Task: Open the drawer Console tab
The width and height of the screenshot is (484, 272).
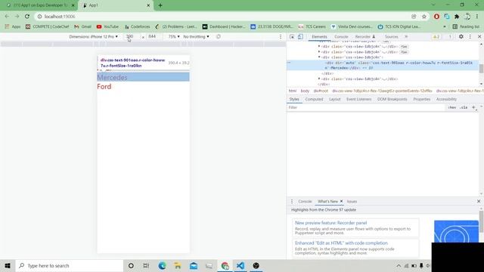Action: pyautogui.click(x=305, y=202)
